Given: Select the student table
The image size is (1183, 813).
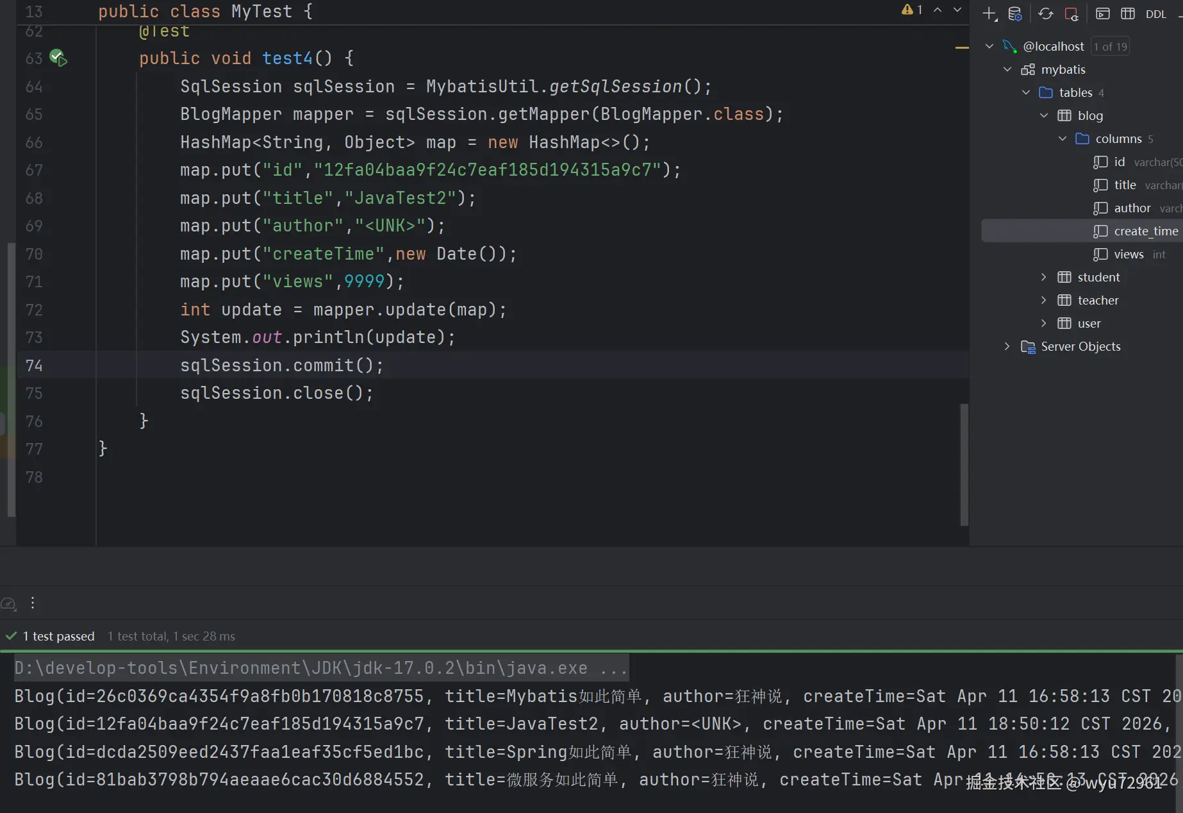Looking at the screenshot, I should pos(1098,277).
